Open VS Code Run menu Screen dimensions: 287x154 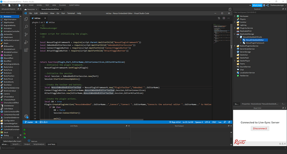(x=63, y=13)
